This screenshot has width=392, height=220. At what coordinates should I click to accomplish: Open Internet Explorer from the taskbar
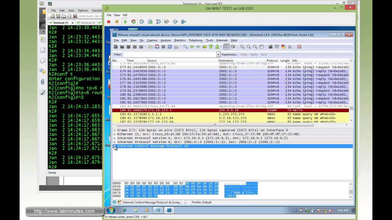point(124,210)
